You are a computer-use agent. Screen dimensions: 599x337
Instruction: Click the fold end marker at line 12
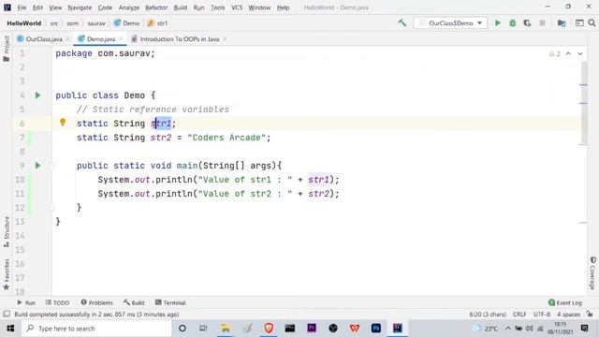[x=52, y=208]
